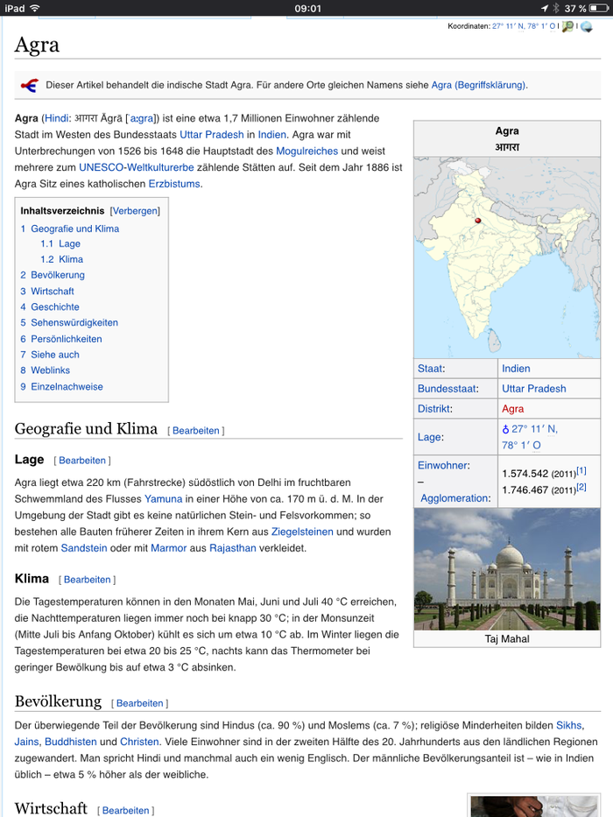The height and width of the screenshot is (817, 613).
Task: Open the Hindi language link
Action: pyautogui.click(x=56, y=118)
